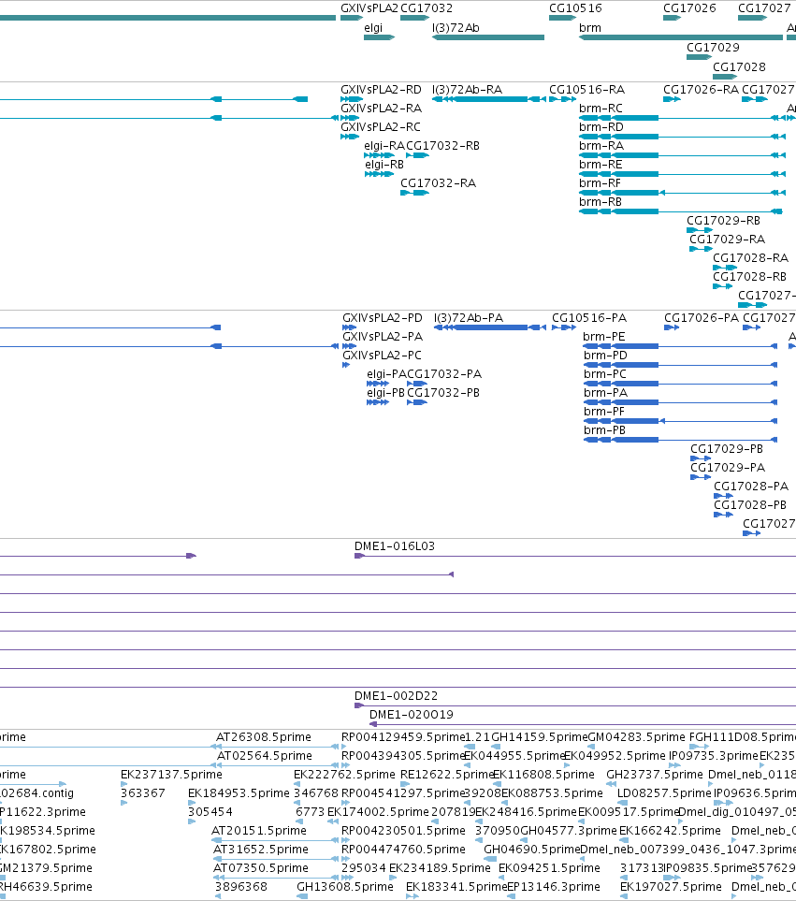796x901 pixels.
Task: Select transcript CG17029-RB
Action: click(x=724, y=221)
